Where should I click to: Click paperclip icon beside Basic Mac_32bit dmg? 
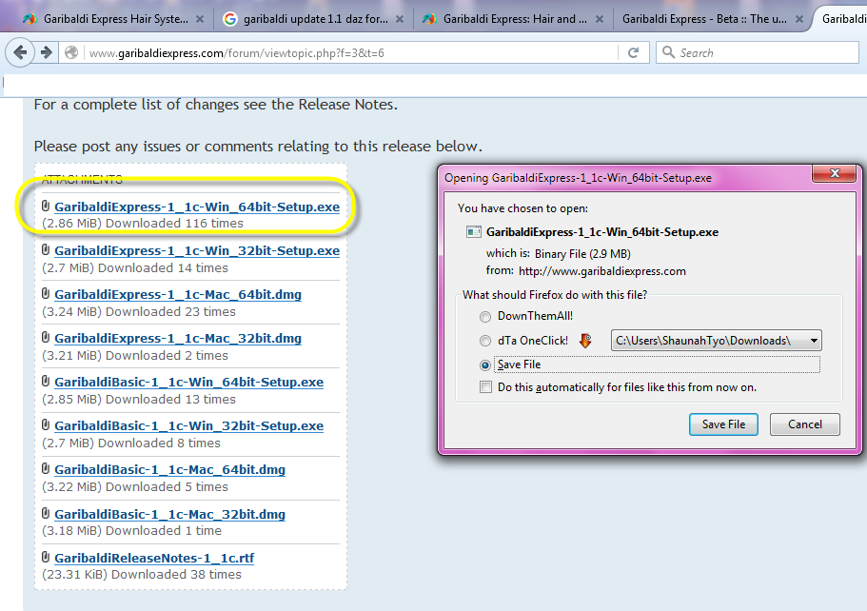click(x=46, y=513)
